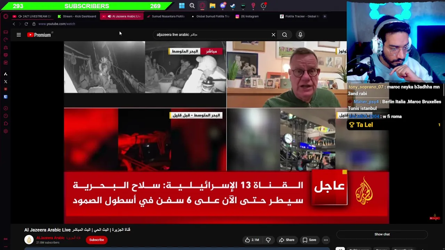The width and height of the screenshot is (445, 250).
Task: Switch to Sumud Nusantara Flotilla tab
Action: 166,16
